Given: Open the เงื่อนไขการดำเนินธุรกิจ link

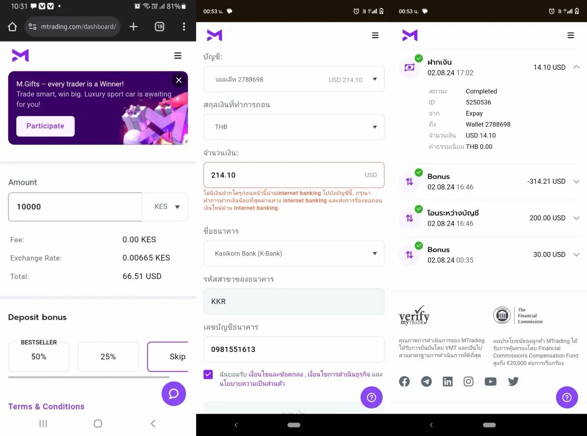Looking at the screenshot, I should tap(339, 374).
